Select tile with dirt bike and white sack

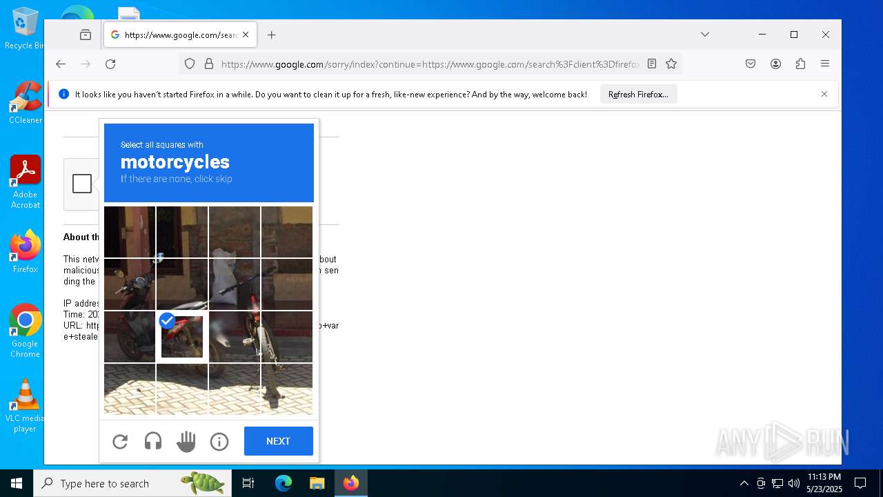pos(235,284)
